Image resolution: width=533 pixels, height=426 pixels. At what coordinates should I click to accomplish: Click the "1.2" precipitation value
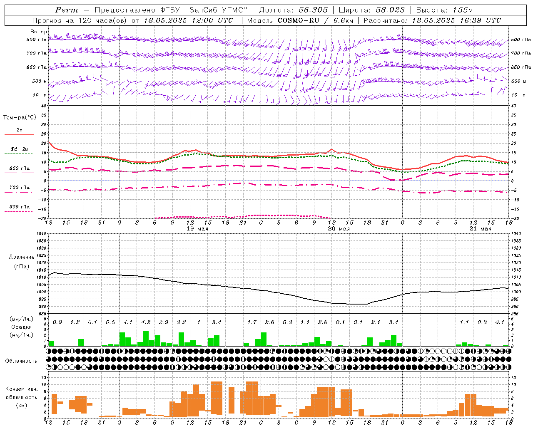pyautogui.click(x=75, y=322)
